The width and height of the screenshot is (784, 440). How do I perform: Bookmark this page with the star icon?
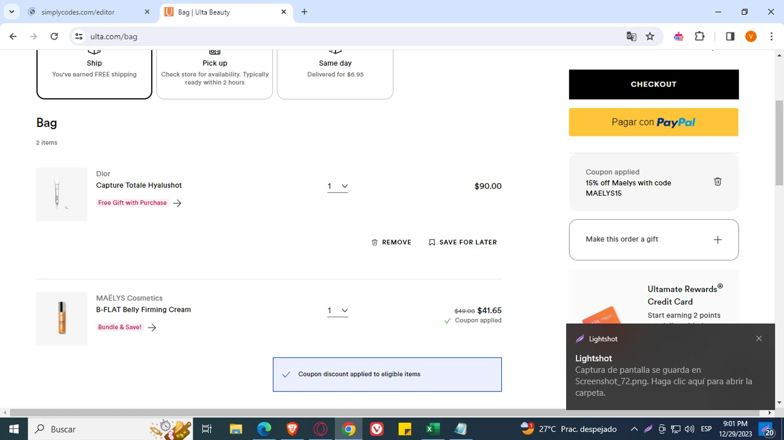[650, 37]
